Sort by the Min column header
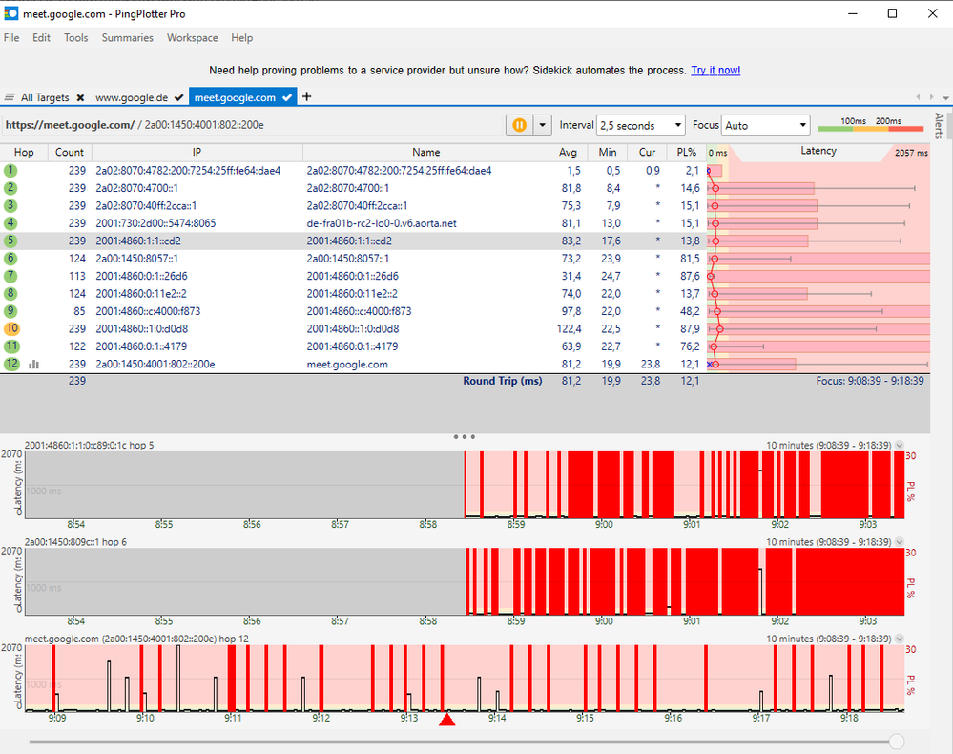Image resolution: width=953 pixels, height=754 pixels. point(607,152)
